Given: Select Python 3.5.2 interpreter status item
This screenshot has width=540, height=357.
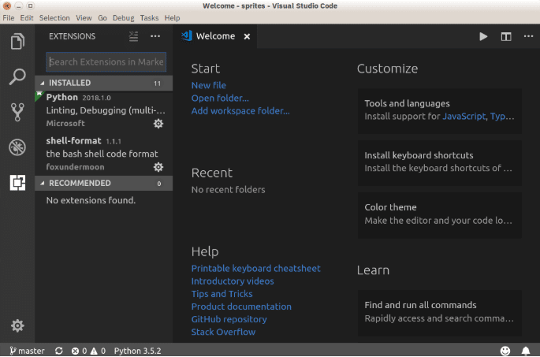Looking at the screenshot, I should pyautogui.click(x=137, y=351).
